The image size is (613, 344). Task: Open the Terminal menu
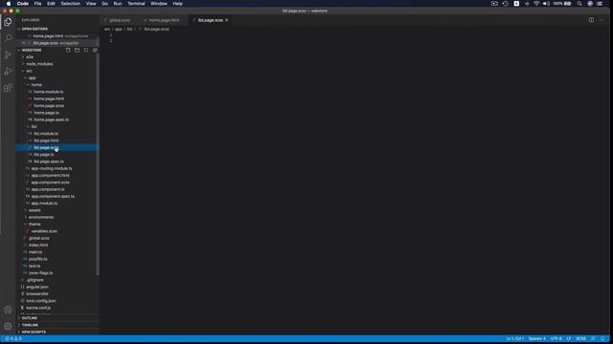(136, 4)
